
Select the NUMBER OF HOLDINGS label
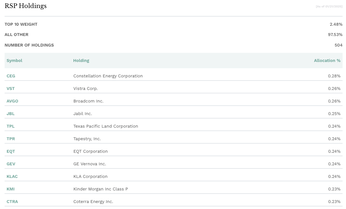pyautogui.click(x=29, y=45)
